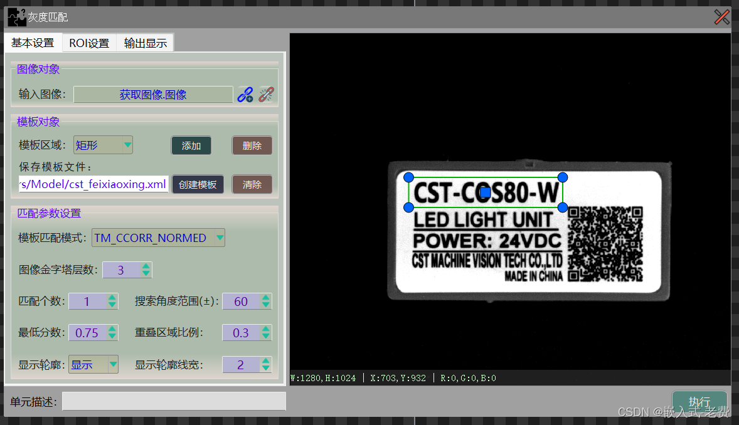
Task: Increase 图像金字塔层数 with up arrow
Action: click(x=146, y=266)
